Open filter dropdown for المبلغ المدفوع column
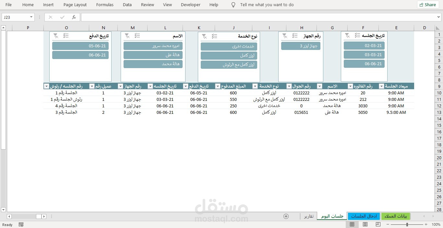443x228 pixels. click(218, 86)
